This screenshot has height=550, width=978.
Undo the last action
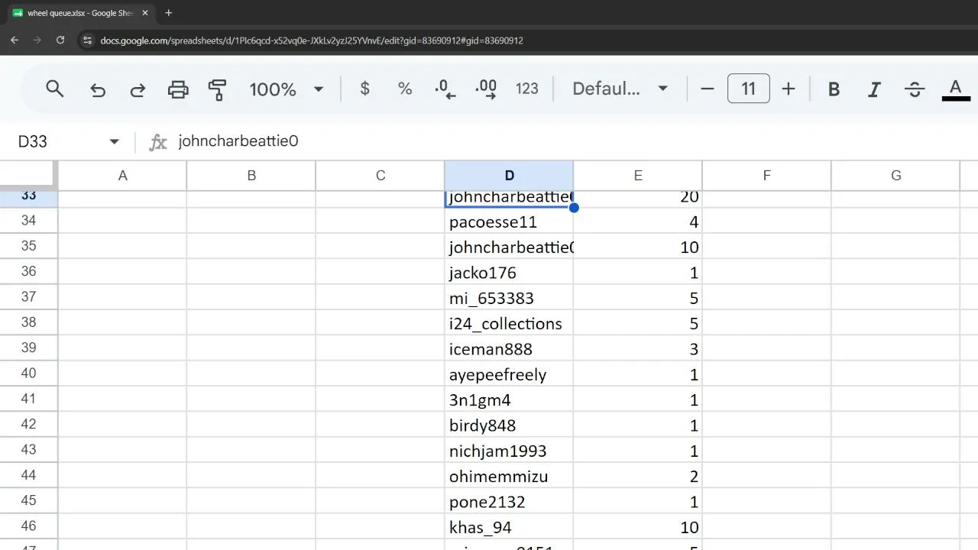click(x=98, y=89)
